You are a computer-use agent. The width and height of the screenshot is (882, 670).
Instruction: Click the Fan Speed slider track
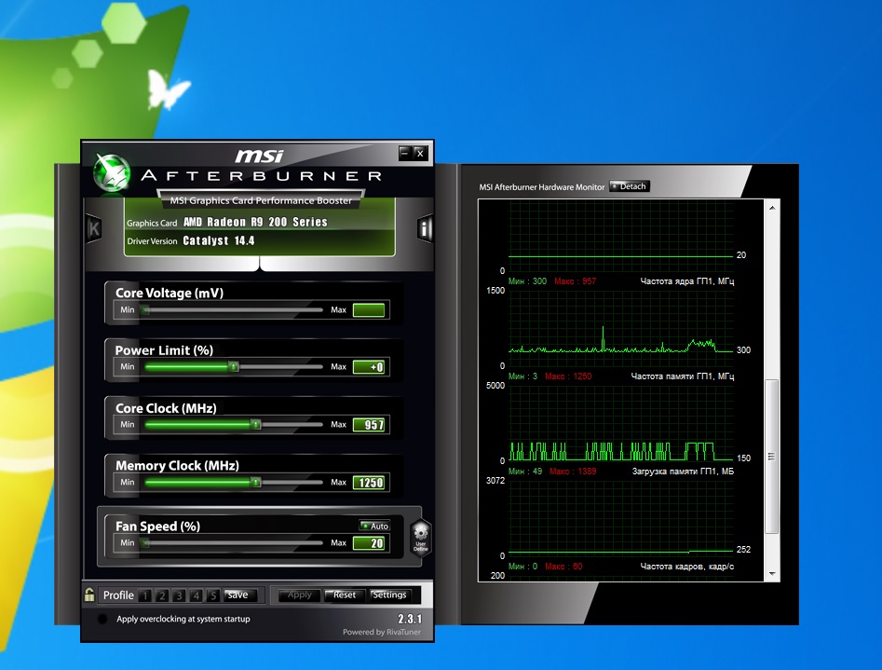(234, 542)
